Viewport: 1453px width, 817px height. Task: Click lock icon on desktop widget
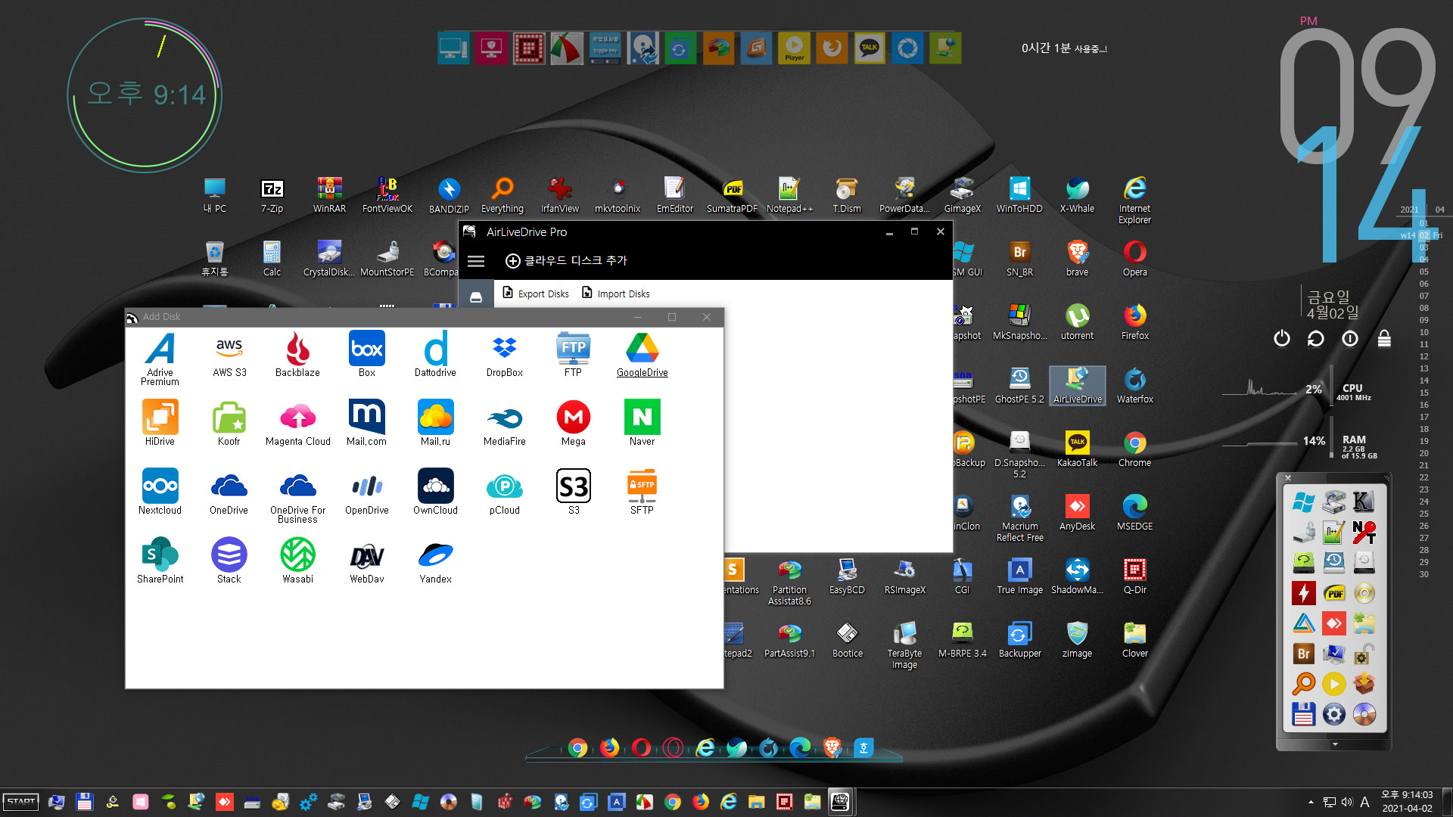tap(1384, 339)
